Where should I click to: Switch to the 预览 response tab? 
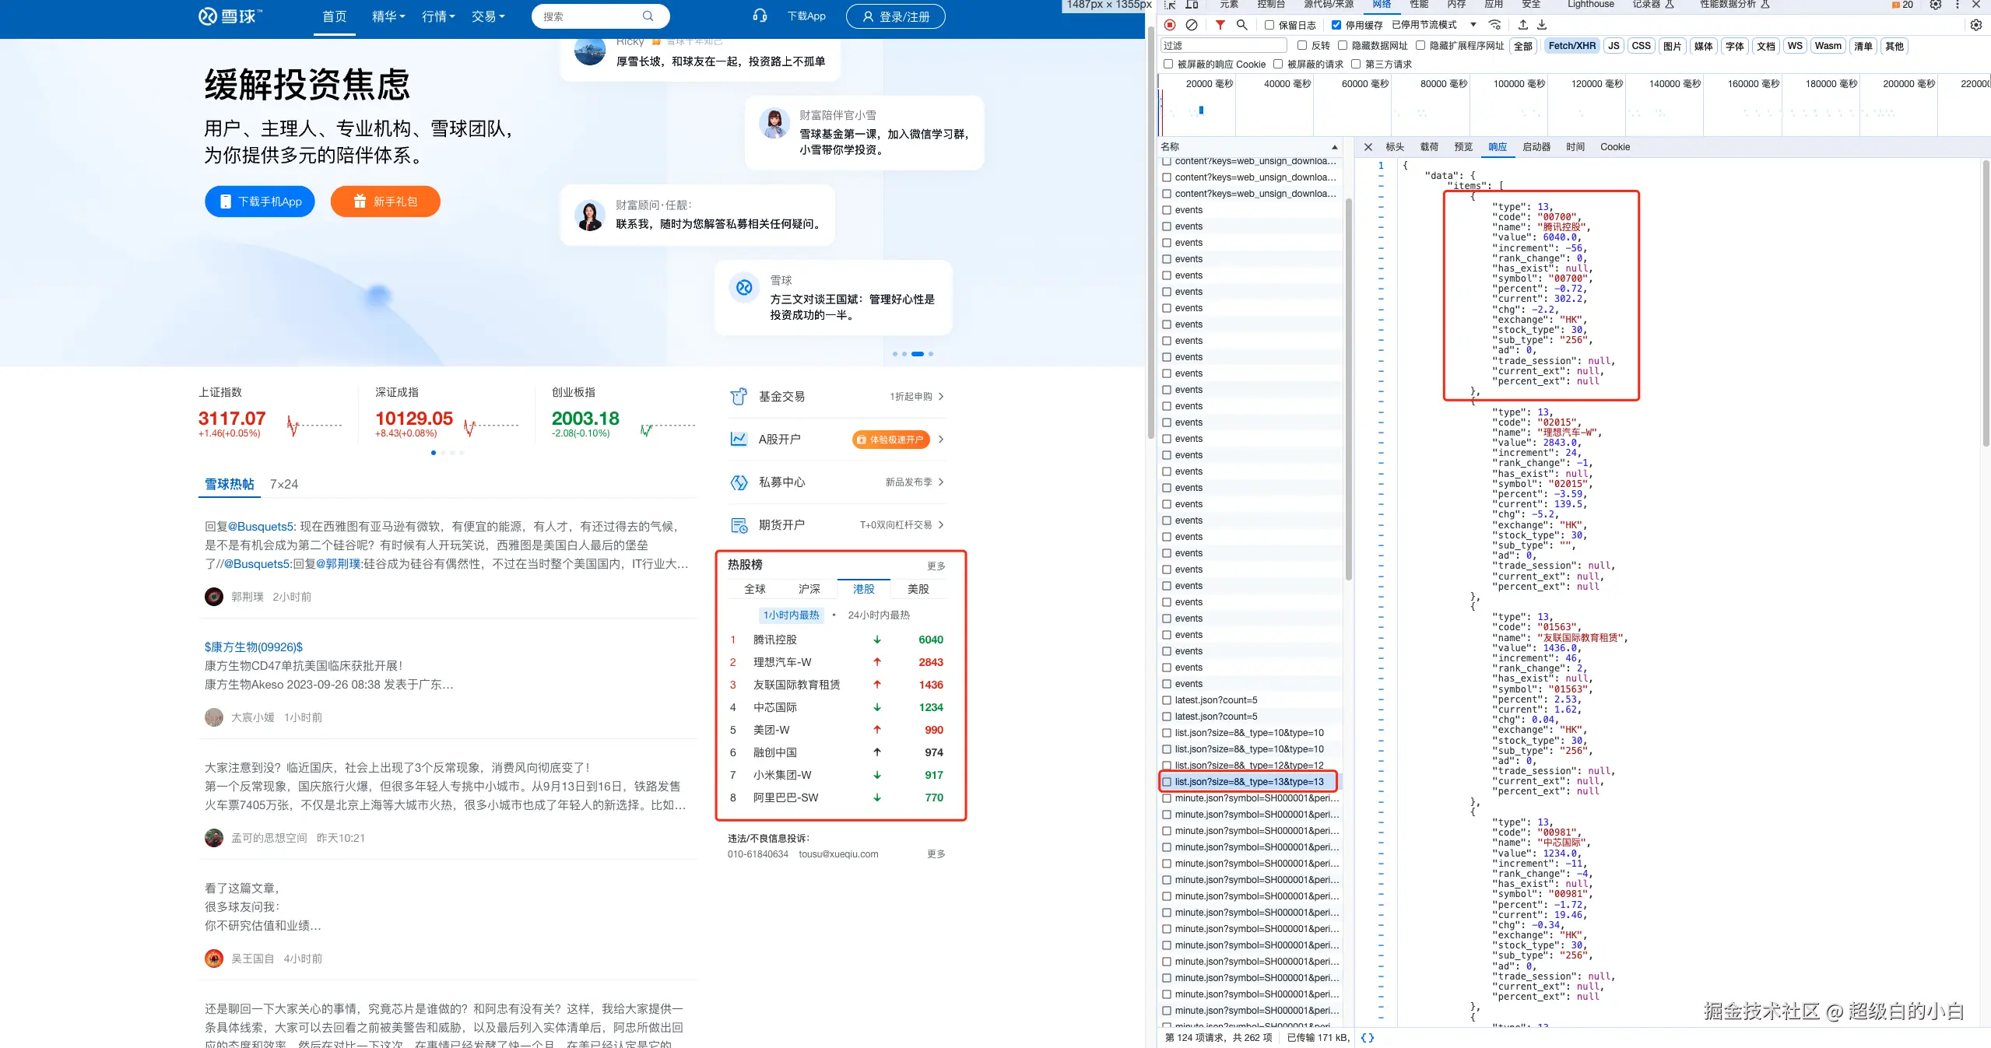click(1463, 147)
